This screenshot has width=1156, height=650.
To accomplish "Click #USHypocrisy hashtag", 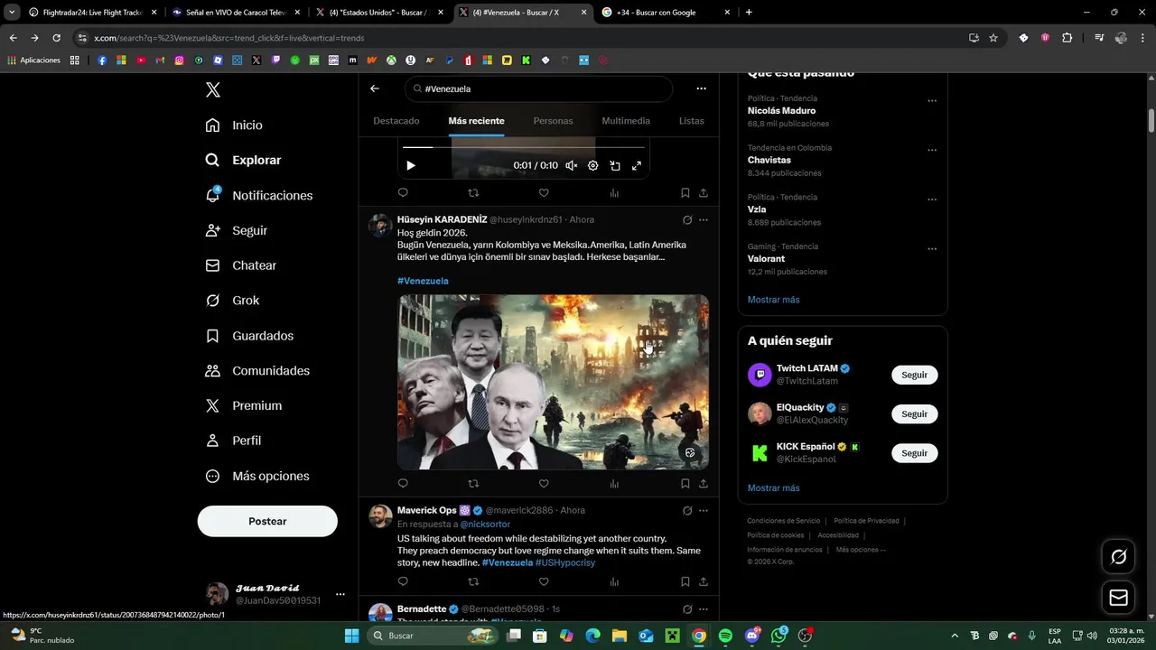I will (x=565, y=562).
